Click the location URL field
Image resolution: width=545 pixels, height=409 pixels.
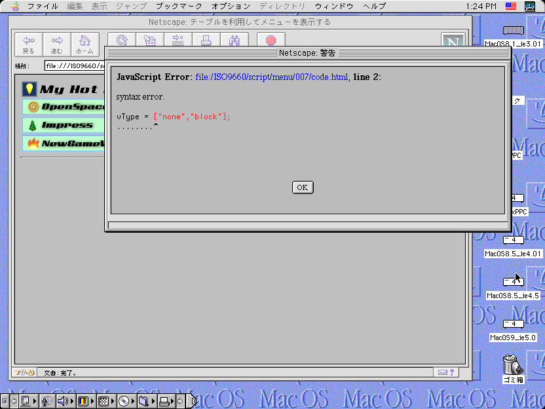(75, 66)
